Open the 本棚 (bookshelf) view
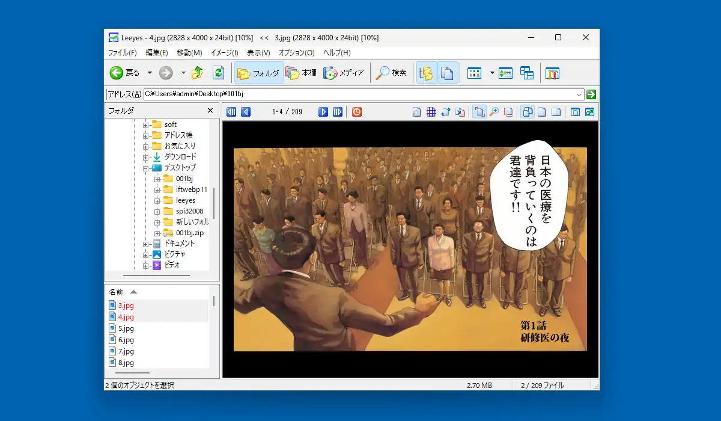721x421 pixels. (300, 72)
